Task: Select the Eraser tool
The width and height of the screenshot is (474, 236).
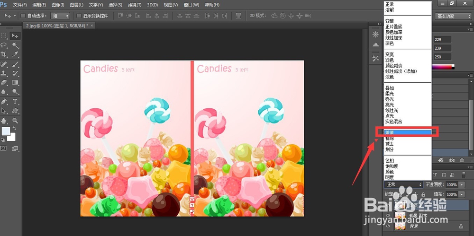Action: point(4,82)
